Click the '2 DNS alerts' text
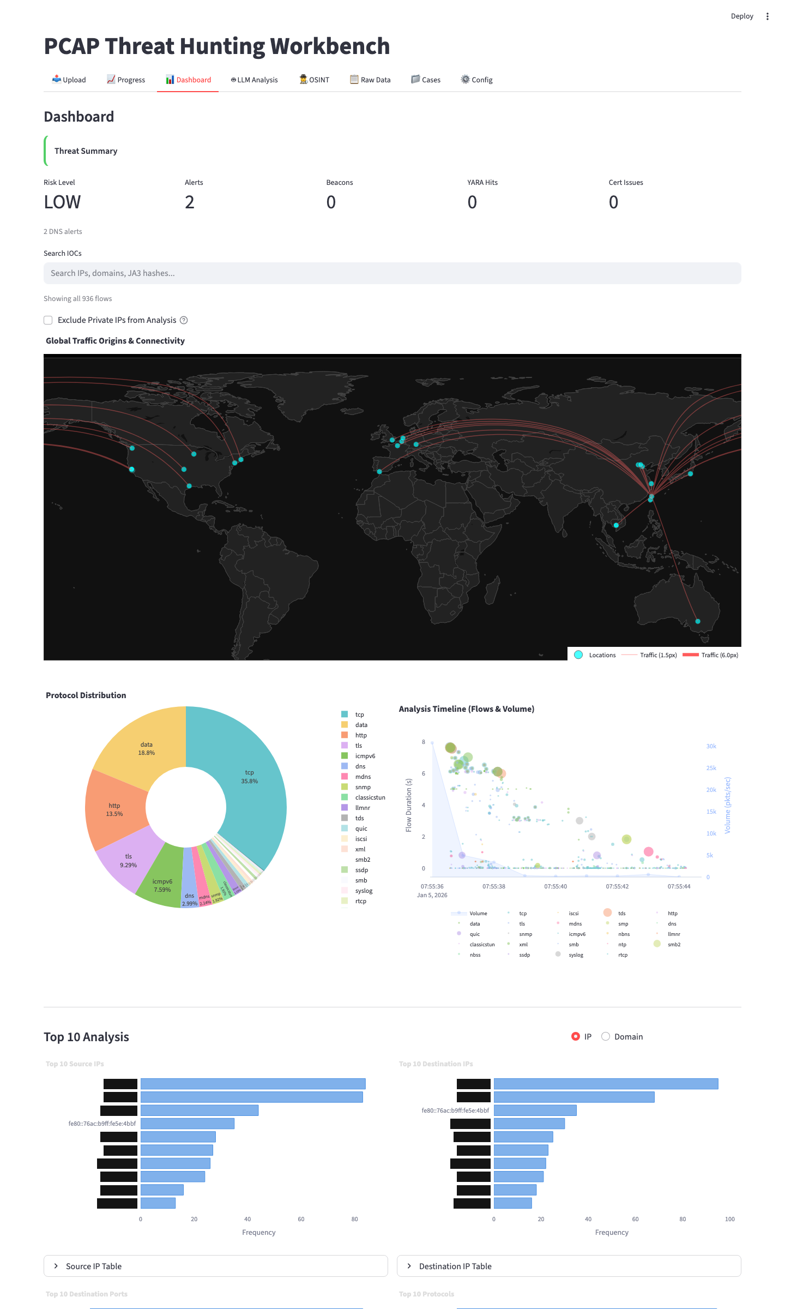 point(63,231)
